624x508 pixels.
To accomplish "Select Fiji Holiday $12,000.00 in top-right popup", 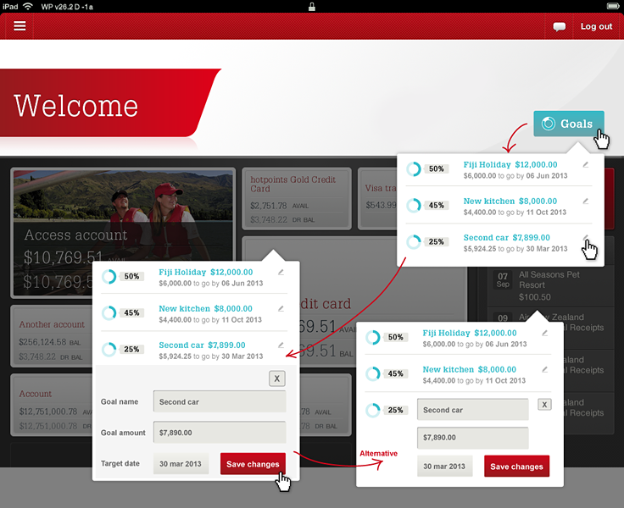I will 510,164.
